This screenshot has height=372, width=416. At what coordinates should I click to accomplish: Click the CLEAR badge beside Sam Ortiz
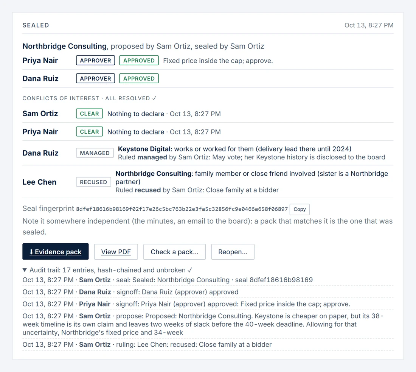[89, 114]
